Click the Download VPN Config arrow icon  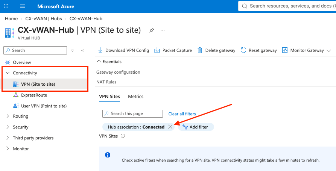click(x=100, y=50)
